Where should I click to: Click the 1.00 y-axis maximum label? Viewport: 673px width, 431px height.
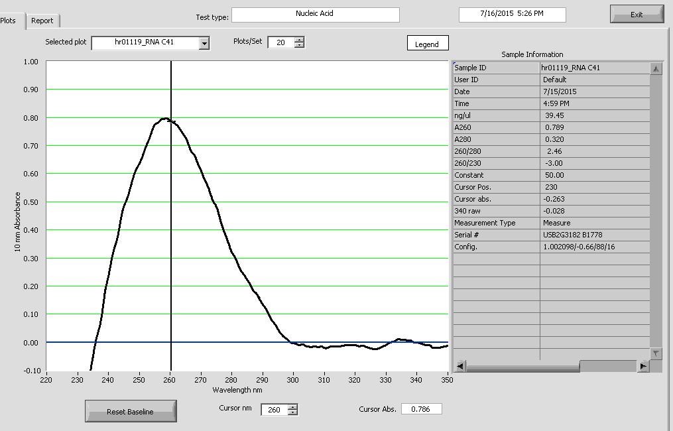coord(31,62)
